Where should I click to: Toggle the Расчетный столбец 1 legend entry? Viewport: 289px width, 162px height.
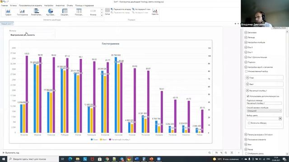click(x=120, y=139)
